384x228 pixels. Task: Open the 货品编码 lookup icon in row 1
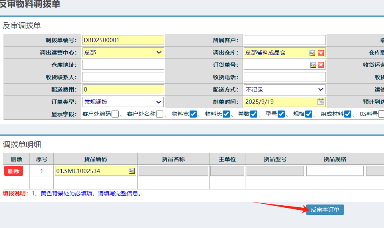(x=132, y=171)
